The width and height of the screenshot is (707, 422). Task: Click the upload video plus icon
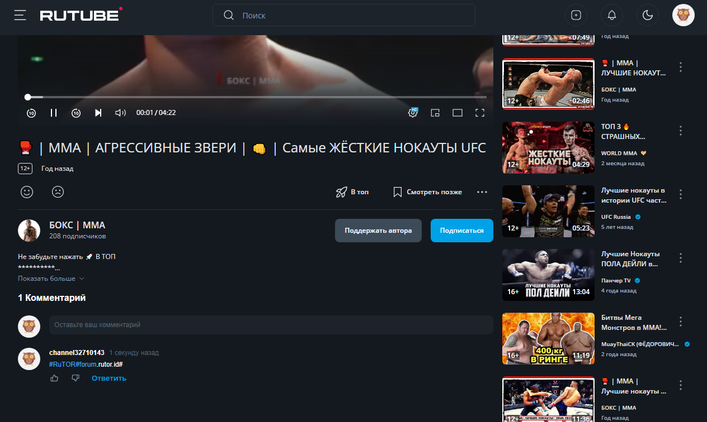(x=576, y=15)
